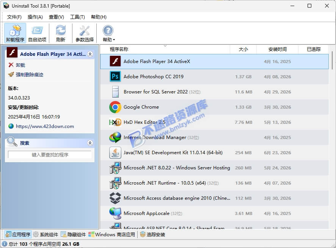Viewport: 336px width, 248px height.
Task: Select Java(TM) SE Development Kit 11.0.14 name
Action: (x=173, y=153)
